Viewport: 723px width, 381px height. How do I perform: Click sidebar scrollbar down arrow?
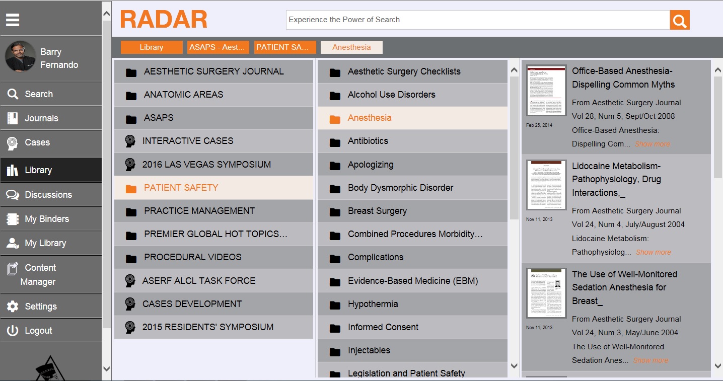[x=107, y=369]
